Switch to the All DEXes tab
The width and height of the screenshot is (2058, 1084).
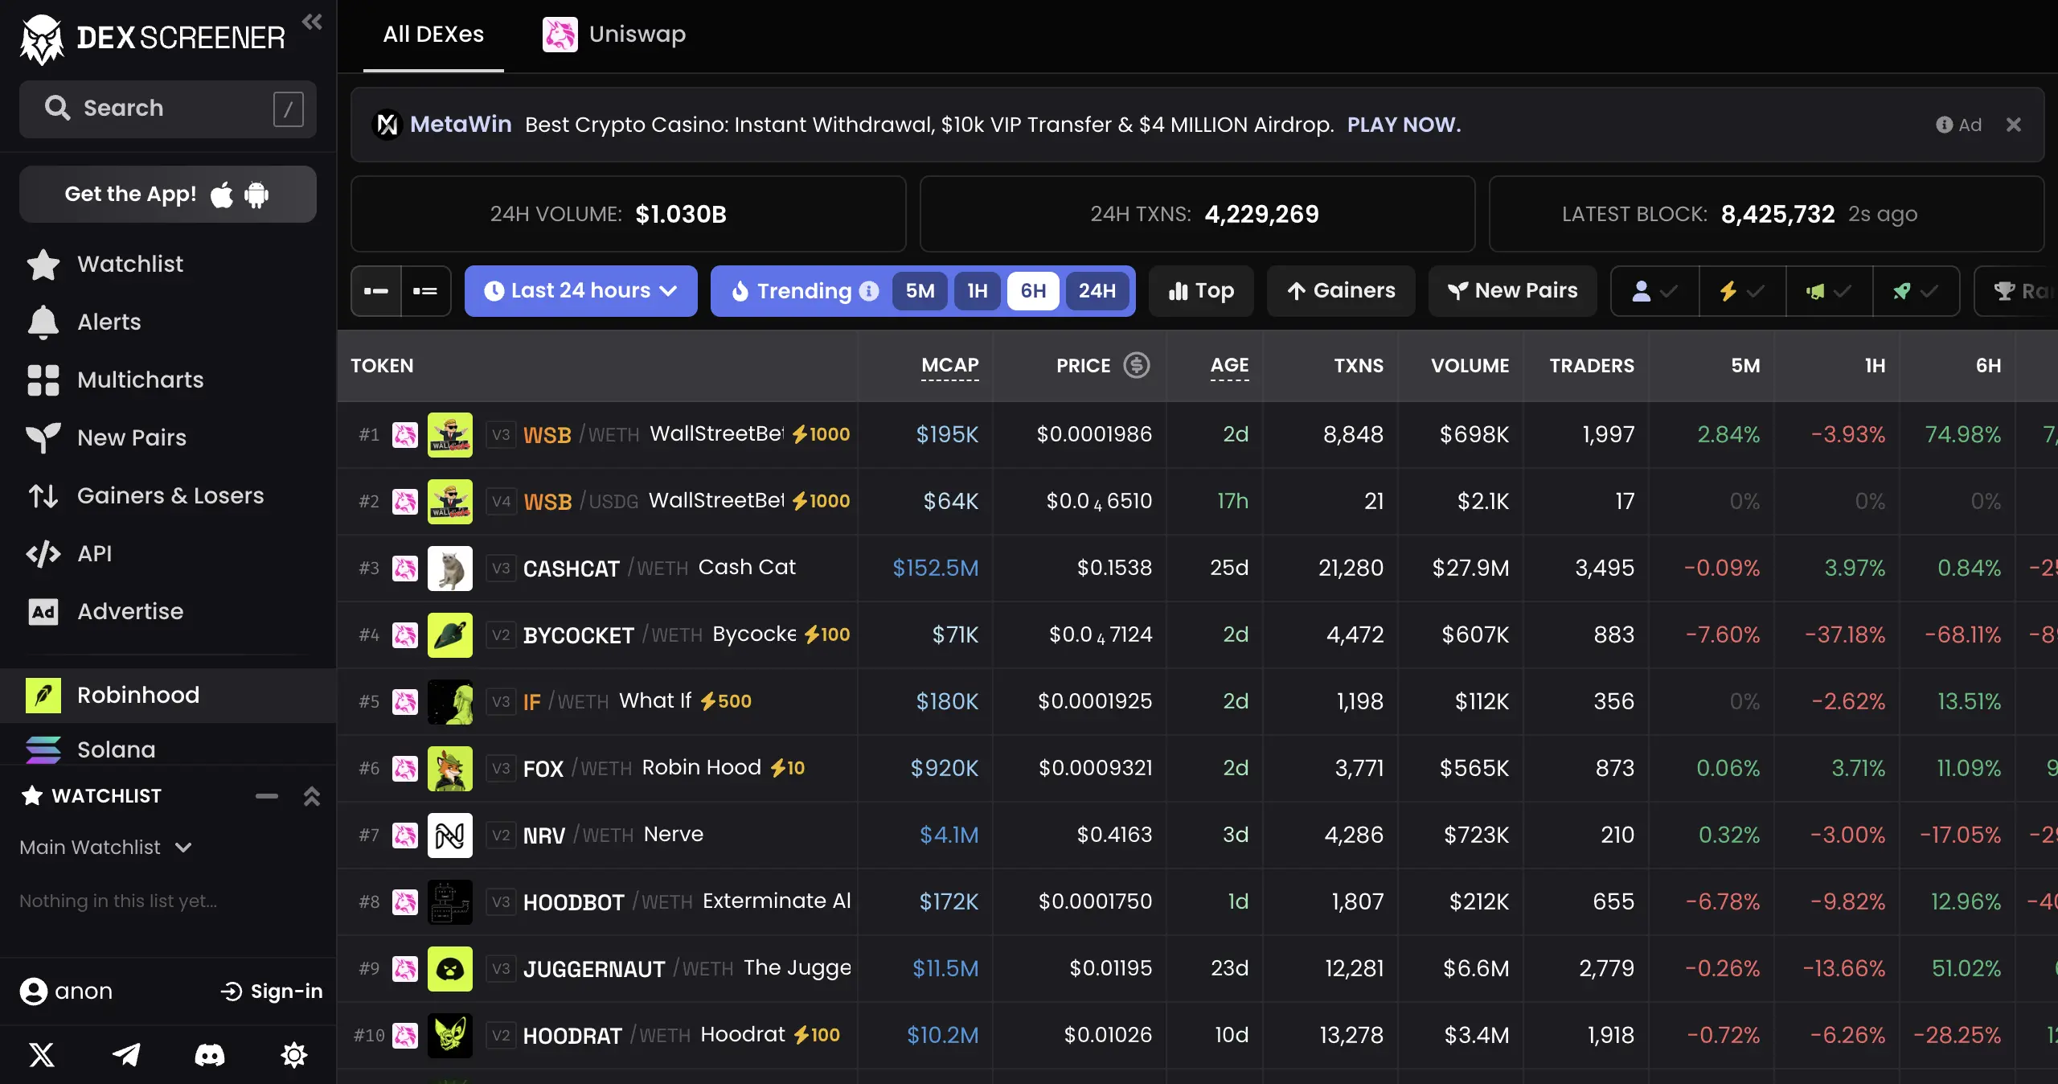pos(433,35)
